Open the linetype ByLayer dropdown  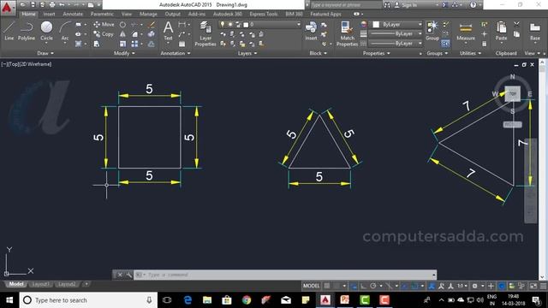click(x=396, y=44)
